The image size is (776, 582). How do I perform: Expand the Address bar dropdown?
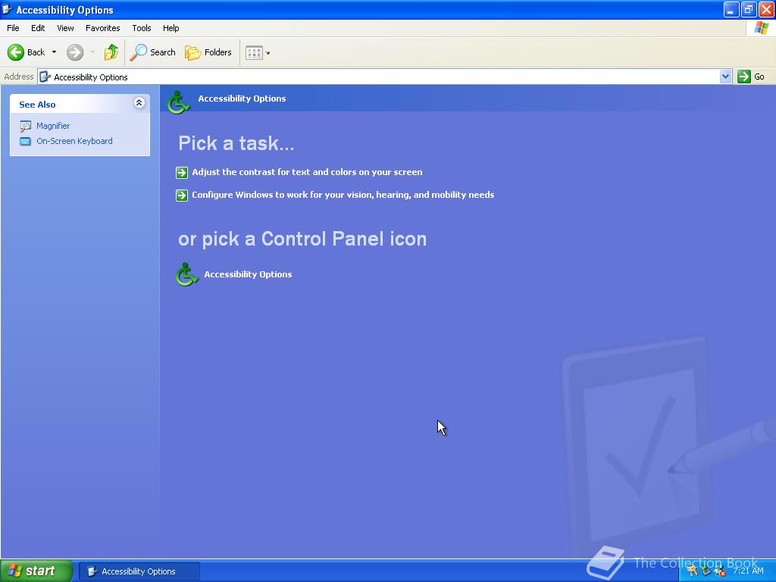pyautogui.click(x=725, y=77)
